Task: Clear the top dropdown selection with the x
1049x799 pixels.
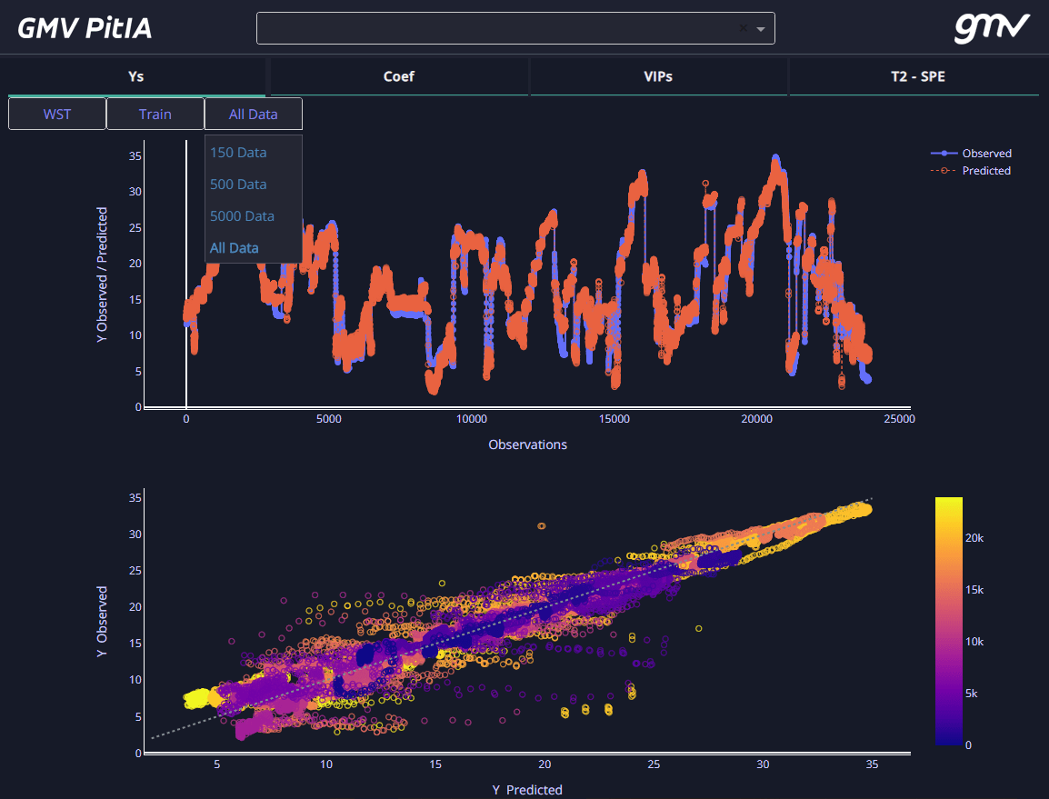Action: point(744,28)
